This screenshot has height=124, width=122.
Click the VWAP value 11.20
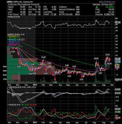[x=53, y=15]
